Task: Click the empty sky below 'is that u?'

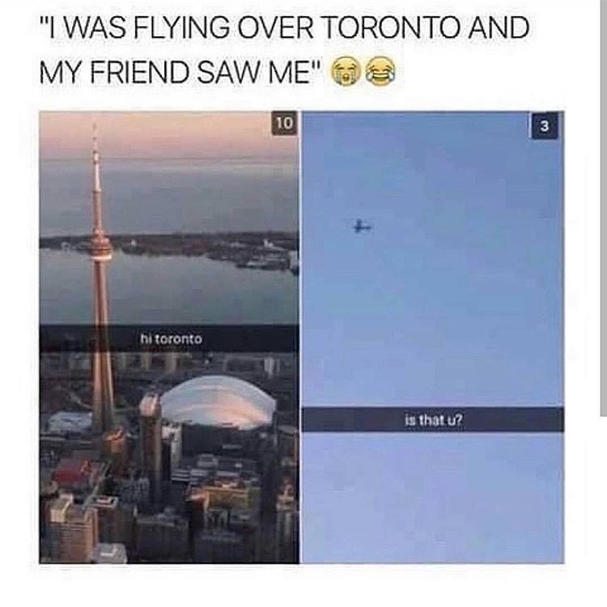Action: point(433,498)
